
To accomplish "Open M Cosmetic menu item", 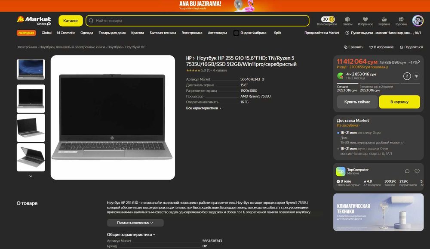I will [66, 33].
